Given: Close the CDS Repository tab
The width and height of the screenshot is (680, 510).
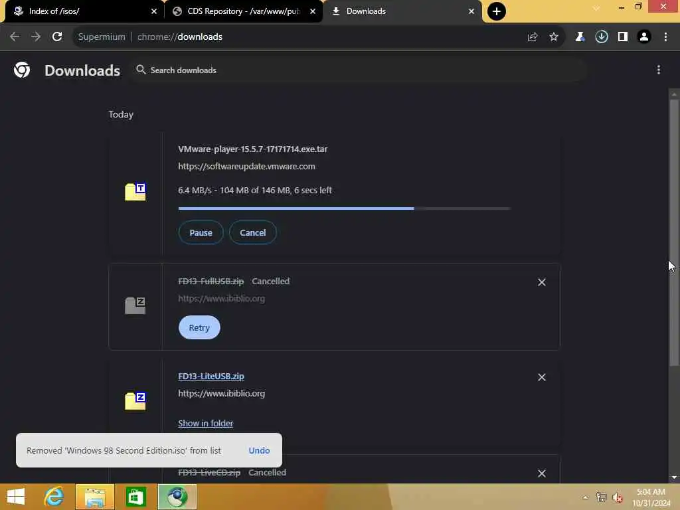Looking at the screenshot, I should 313,11.
